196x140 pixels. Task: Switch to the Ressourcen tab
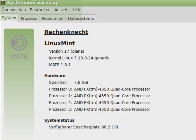click(x=53, y=19)
